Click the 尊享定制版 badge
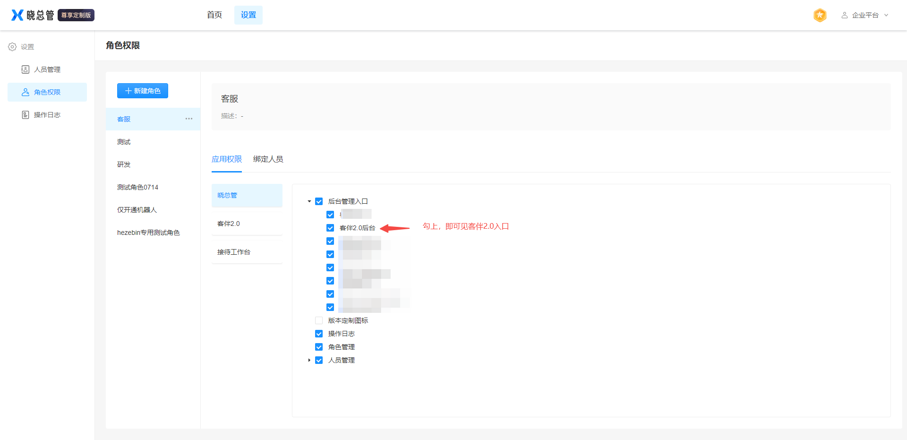 (76, 15)
